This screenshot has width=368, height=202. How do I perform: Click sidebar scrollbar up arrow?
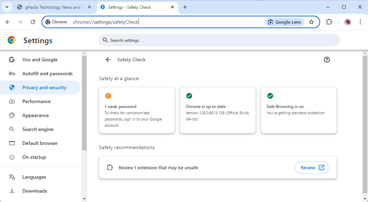click(x=84, y=53)
